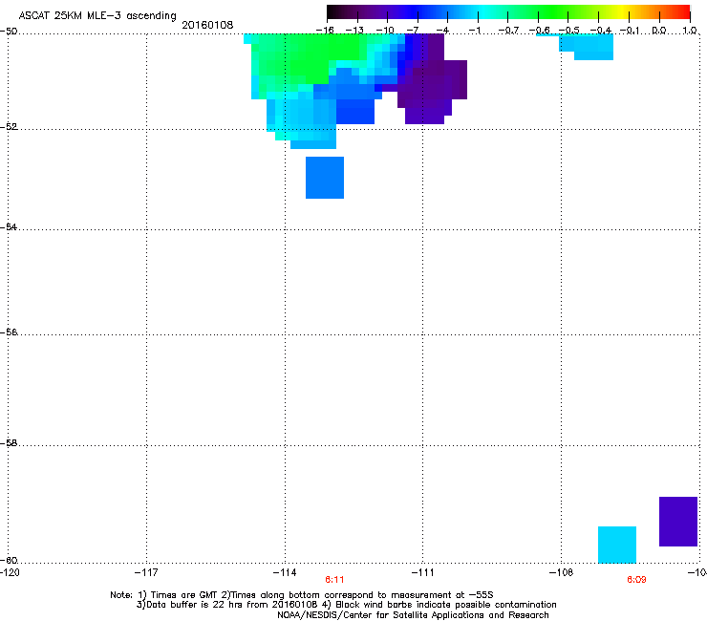The image size is (707, 621).
Task: Click the 1.0 color scale label
Action: 689,31
